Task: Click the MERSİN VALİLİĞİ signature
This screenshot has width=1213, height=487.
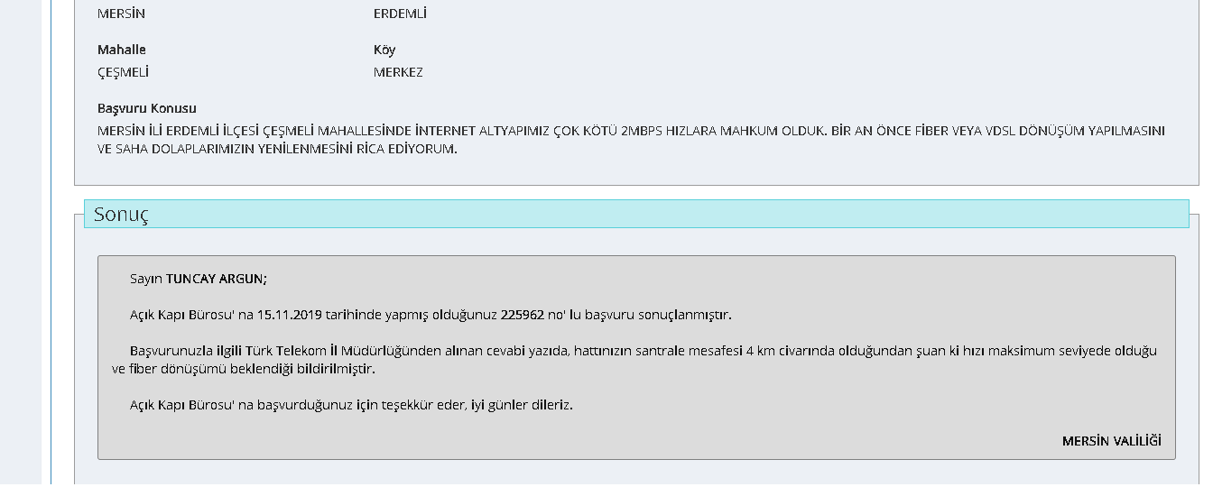Action: (x=1112, y=441)
